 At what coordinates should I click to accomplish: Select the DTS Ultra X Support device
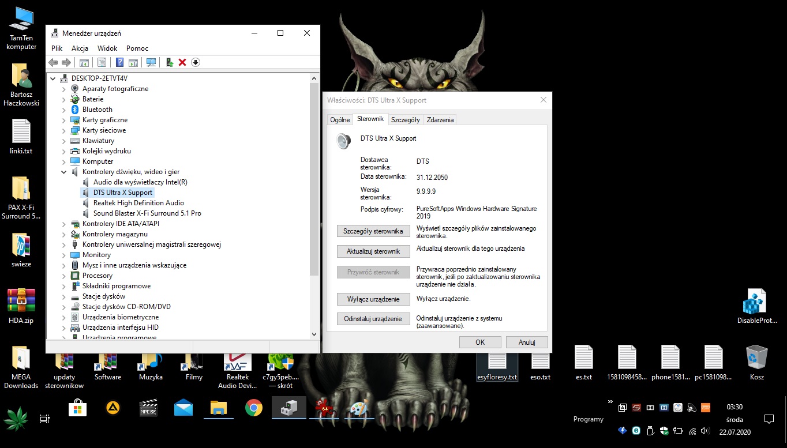tap(123, 193)
